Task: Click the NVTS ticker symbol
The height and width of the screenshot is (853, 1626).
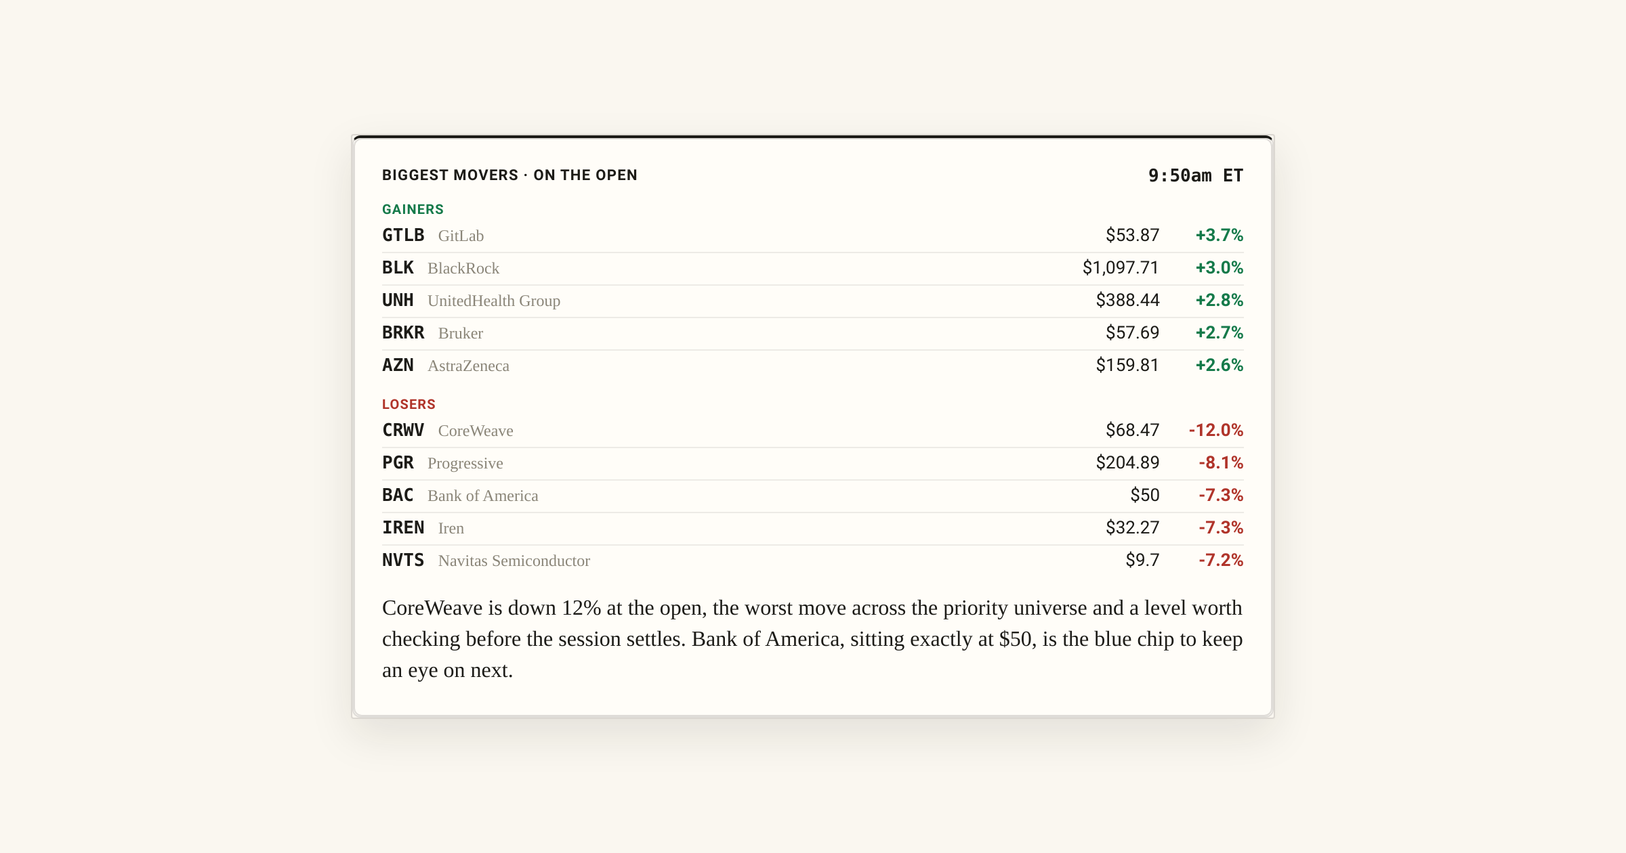Action: coord(403,560)
